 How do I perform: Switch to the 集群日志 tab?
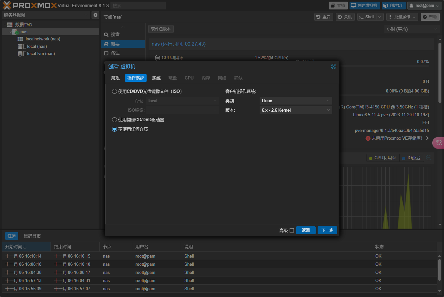click(x=32, y=236)
